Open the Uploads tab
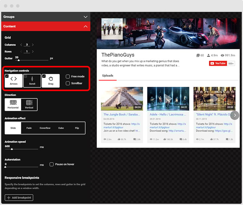Screen dimensions: 243x205 point(108,76)
